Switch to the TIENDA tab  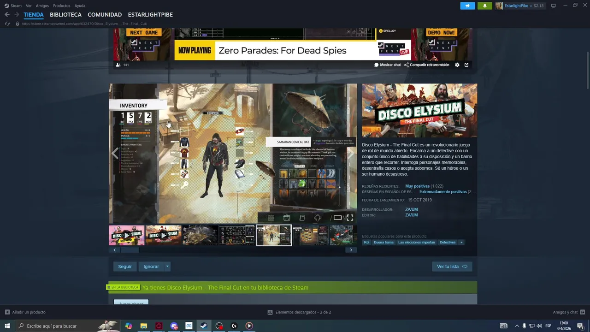coord(34,15)
